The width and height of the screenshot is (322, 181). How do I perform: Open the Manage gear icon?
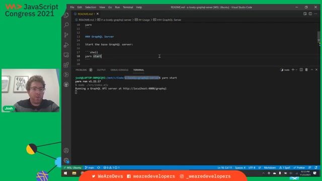click(66, 160)
